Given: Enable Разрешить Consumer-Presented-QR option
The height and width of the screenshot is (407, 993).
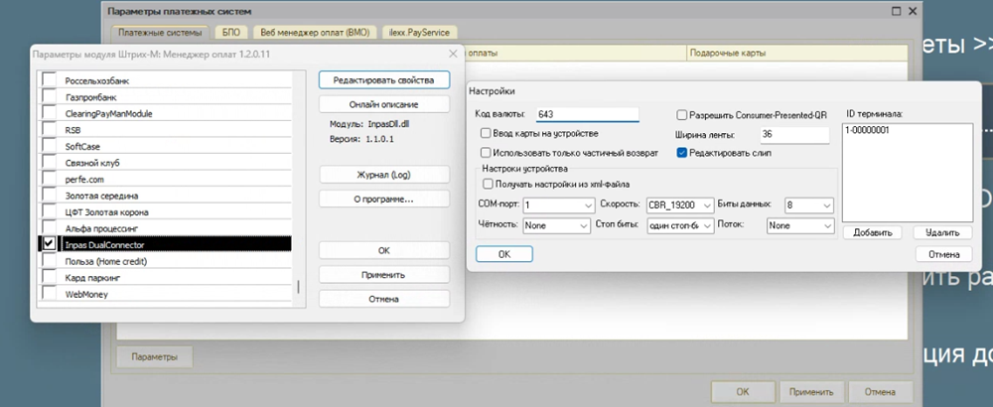Looking at the screenshot, I should tap(682, 114).
